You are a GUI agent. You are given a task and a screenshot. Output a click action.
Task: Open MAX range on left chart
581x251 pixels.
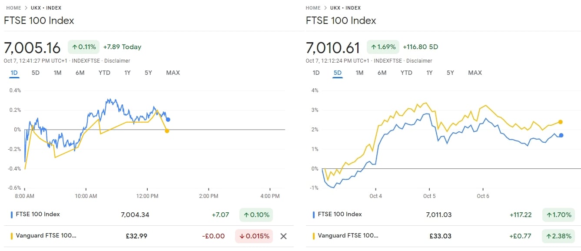[173, 73]
